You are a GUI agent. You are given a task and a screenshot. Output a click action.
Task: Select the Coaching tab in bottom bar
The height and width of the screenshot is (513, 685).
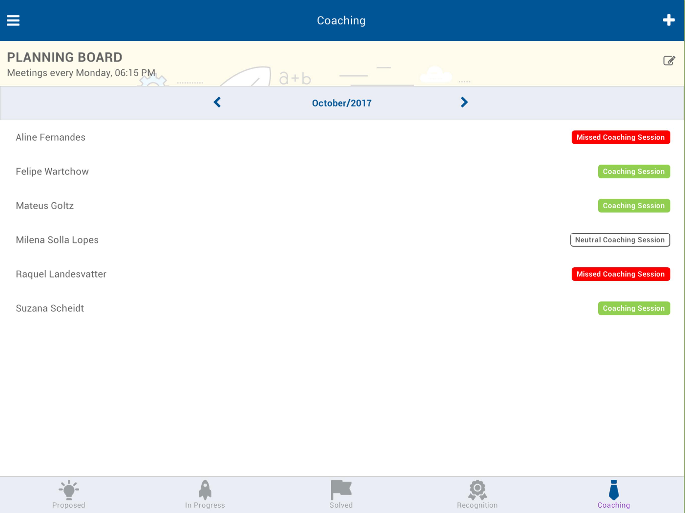pos(614,494)
